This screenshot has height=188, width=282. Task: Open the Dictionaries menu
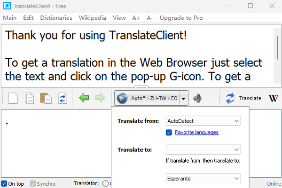tap(56, 18)
